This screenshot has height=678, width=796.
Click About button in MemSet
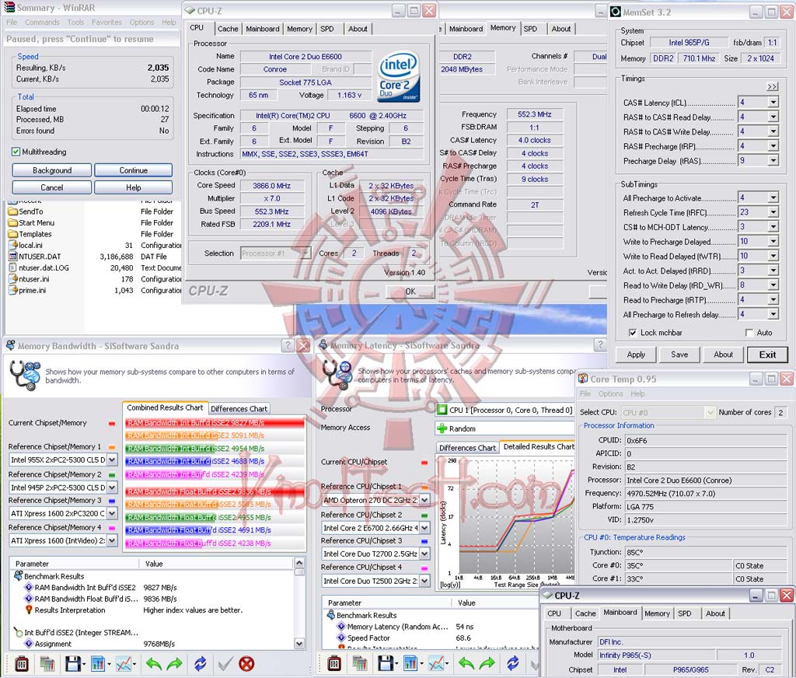click(723, 355)
